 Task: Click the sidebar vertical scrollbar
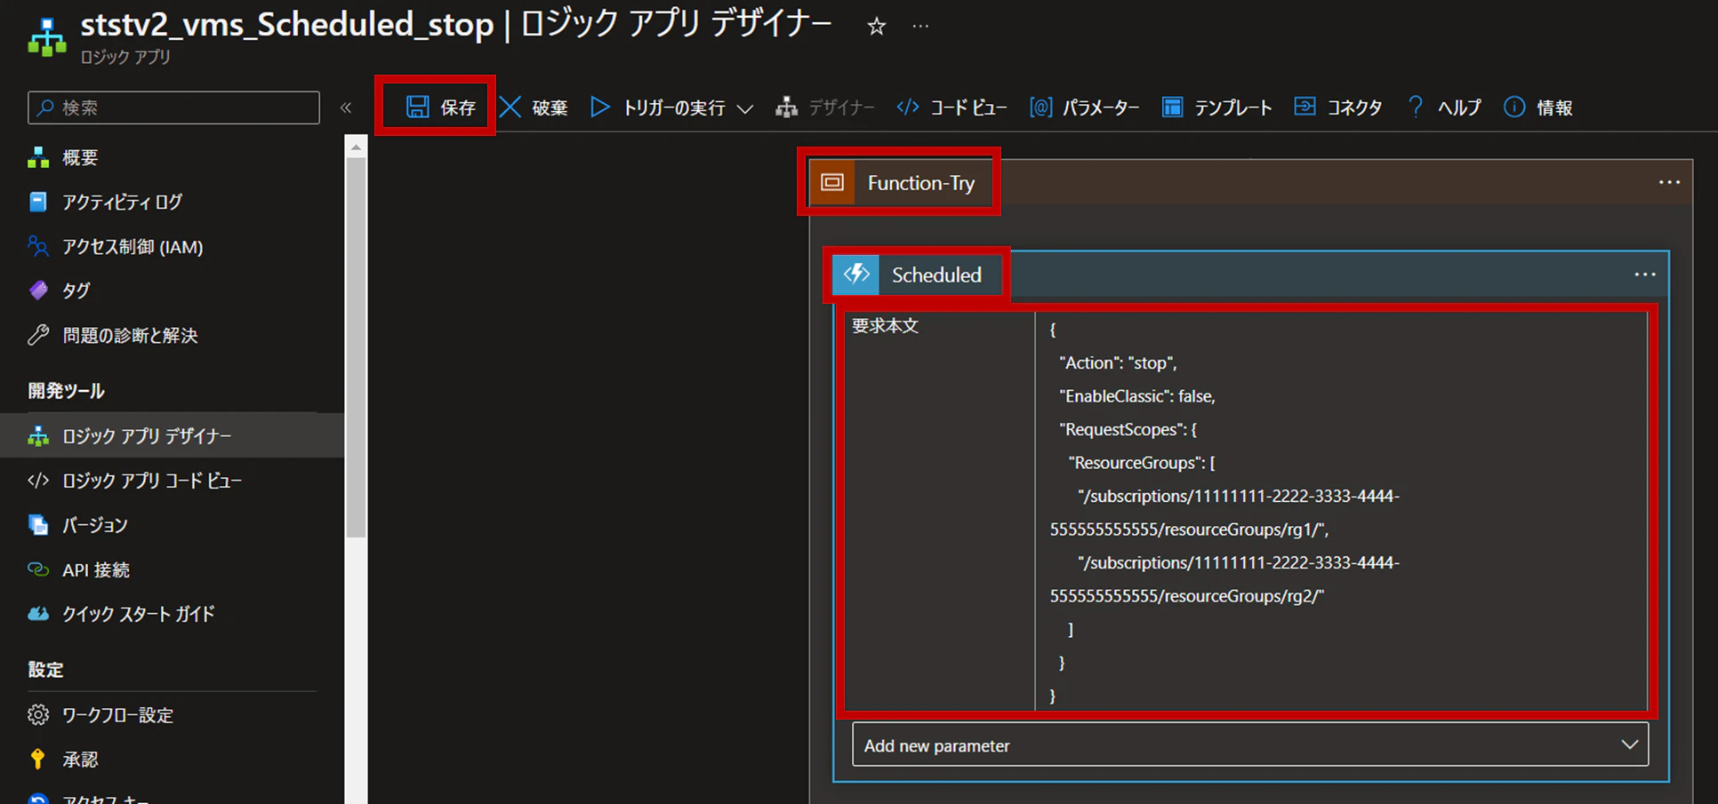tap(356, 346)
